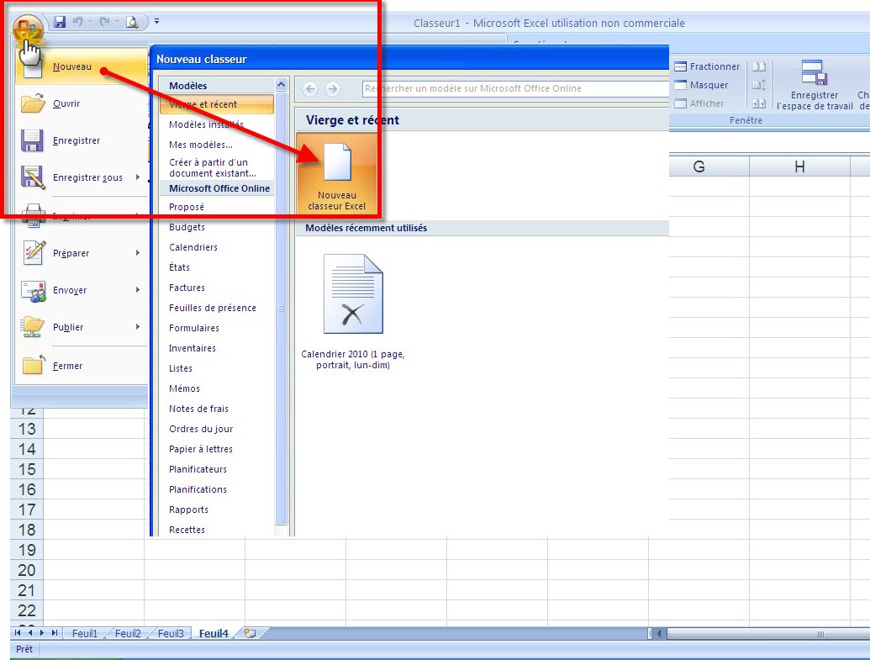Viewport: 870px width, 660px height.
Task: Click the checklist icon beside Préparer
Action: pyautogui.click(x=34, y=253)
